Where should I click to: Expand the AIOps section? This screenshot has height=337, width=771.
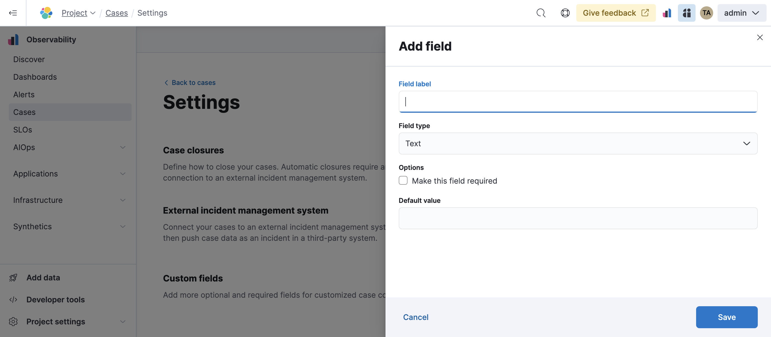click(x=123, y=147)
